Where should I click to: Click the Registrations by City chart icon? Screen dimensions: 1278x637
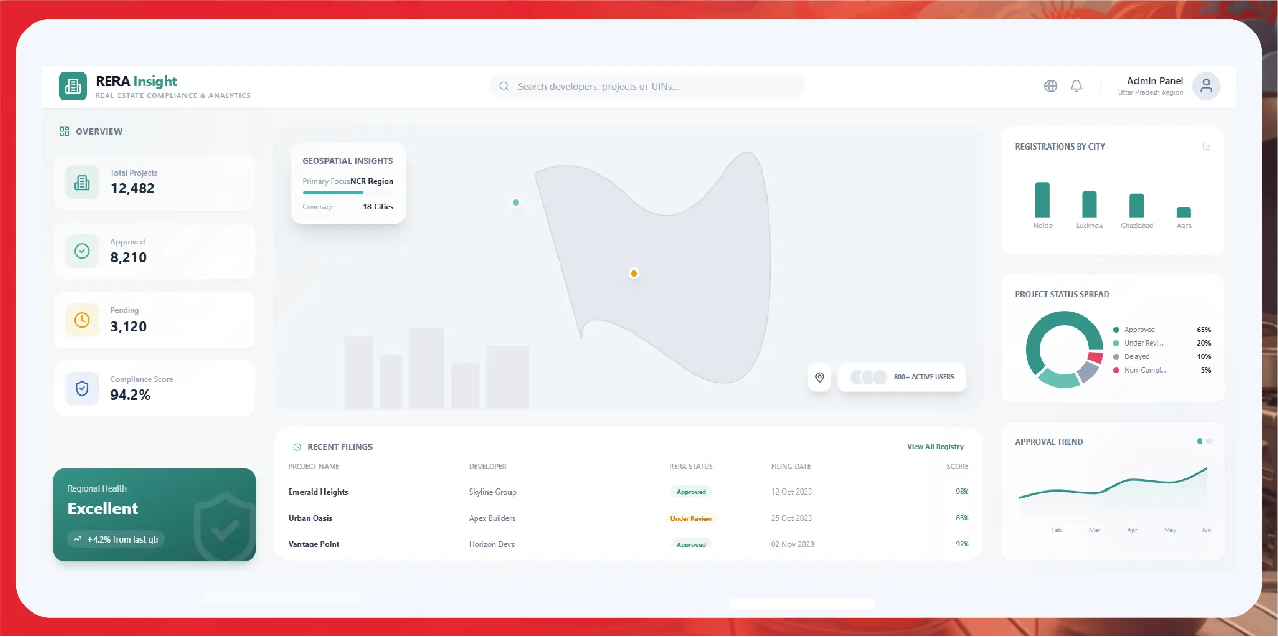(x=1206, y=146)
